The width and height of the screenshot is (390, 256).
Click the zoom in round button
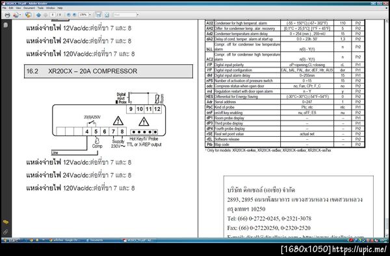74,15
